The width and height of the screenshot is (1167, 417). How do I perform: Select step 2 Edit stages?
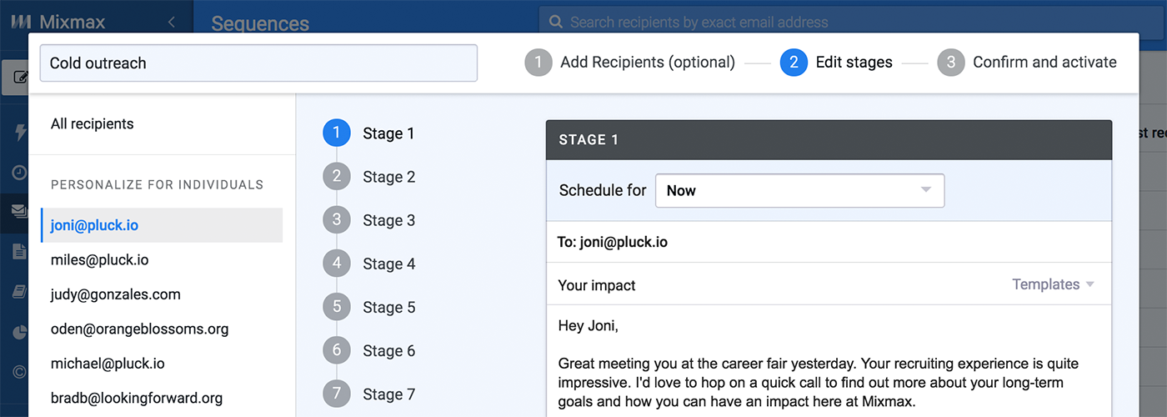(836, 63)
